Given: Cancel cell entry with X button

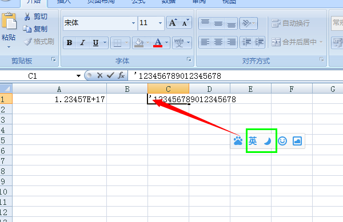Looking at the screenshot, I should 99,75.
